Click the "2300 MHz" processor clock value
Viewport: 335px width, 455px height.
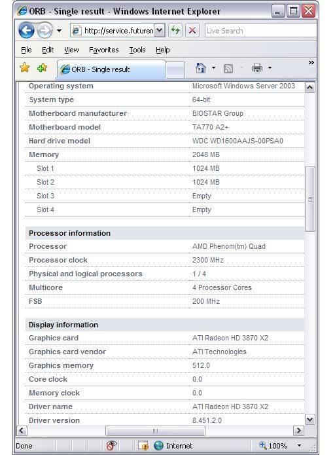208,260
